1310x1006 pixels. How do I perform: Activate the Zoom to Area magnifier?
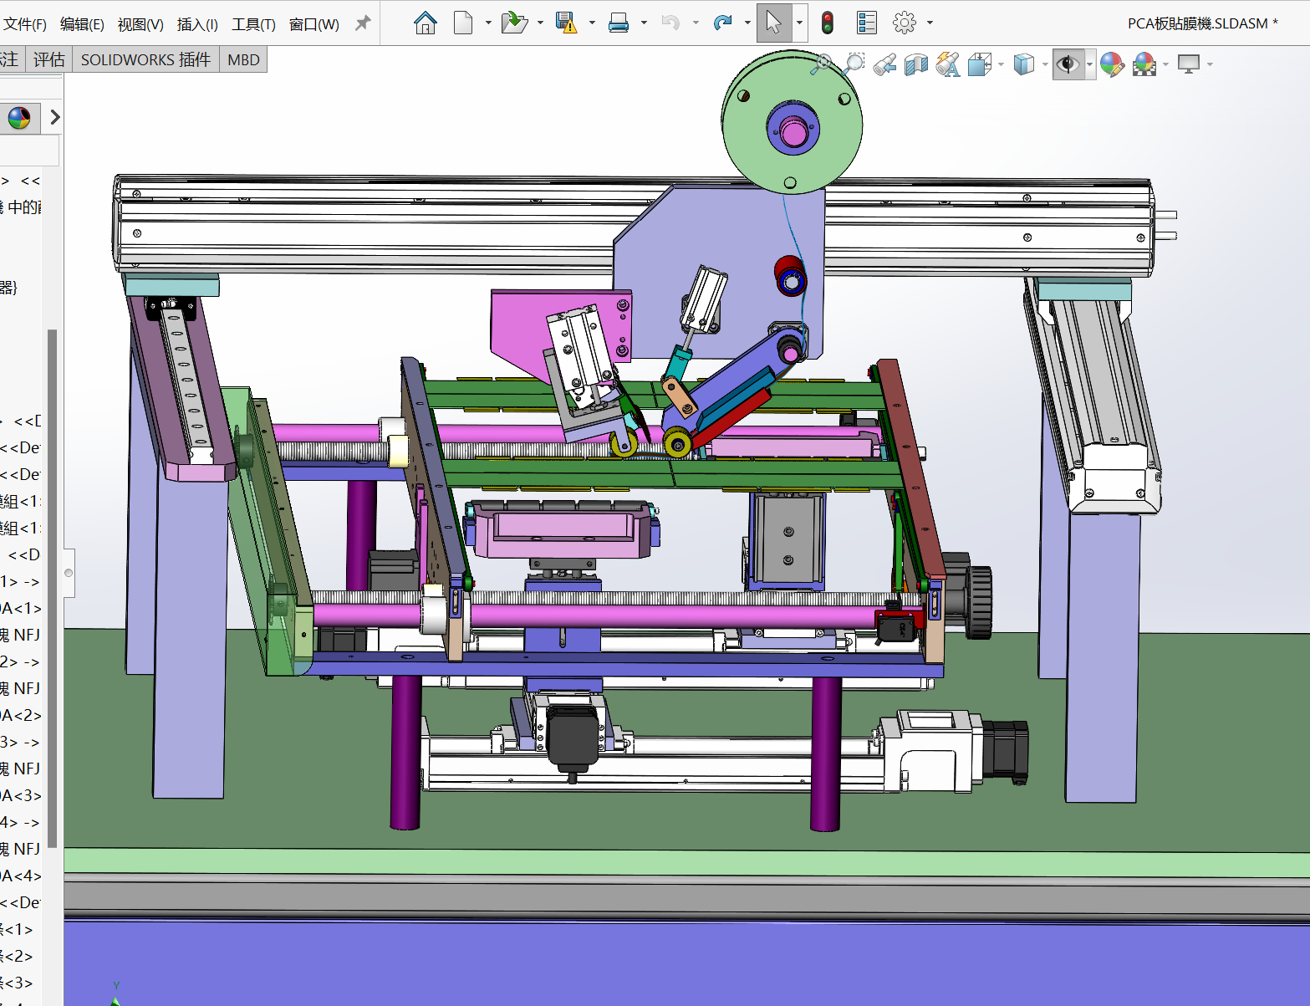(x=854, y=64)
